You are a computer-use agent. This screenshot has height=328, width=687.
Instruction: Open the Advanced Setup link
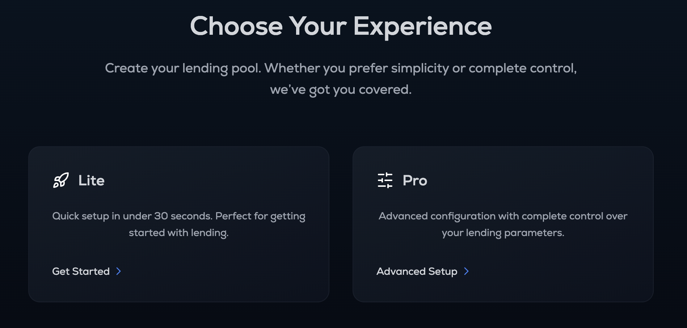417,271
